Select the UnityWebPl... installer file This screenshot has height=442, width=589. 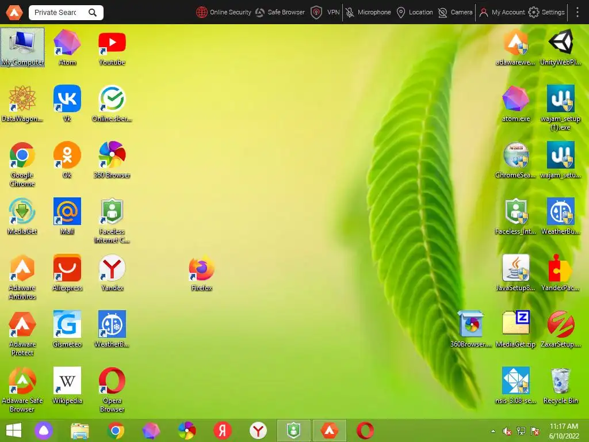(560, 47)
